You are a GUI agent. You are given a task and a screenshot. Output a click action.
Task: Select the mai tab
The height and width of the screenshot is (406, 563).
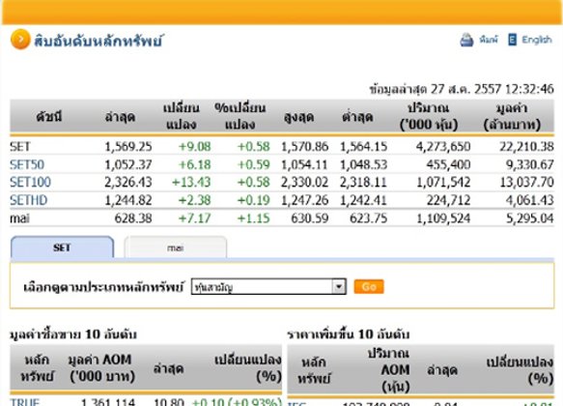(x=176, y=247)
